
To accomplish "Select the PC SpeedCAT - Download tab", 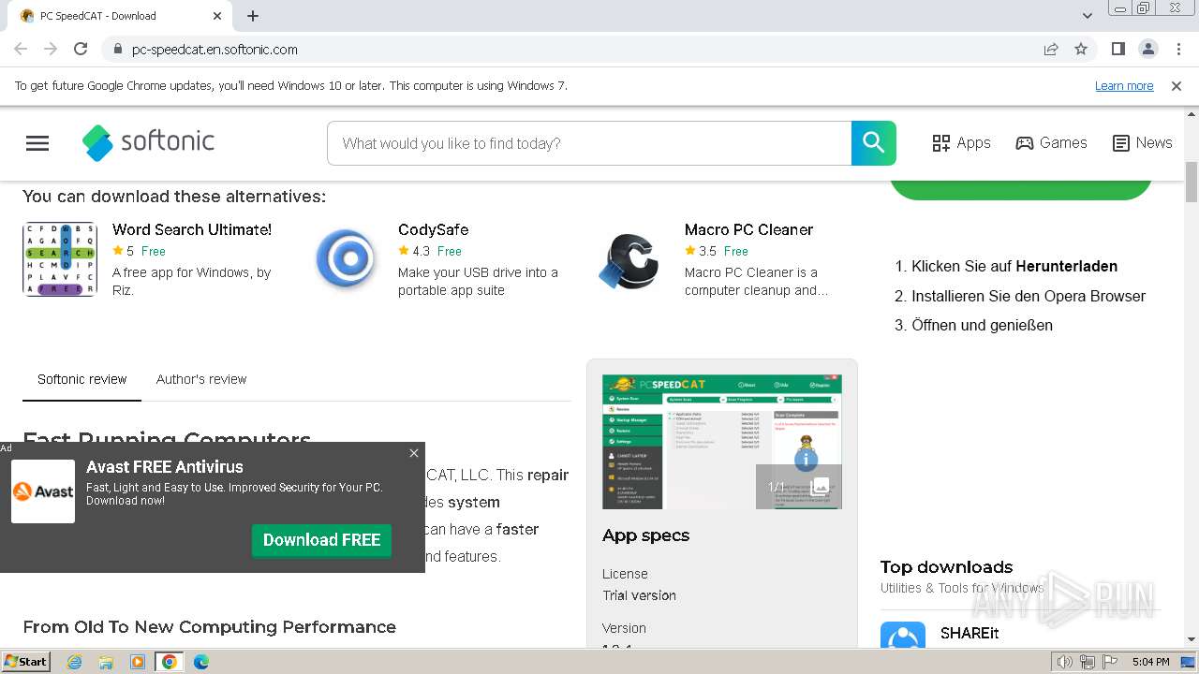I will [119, 16].
